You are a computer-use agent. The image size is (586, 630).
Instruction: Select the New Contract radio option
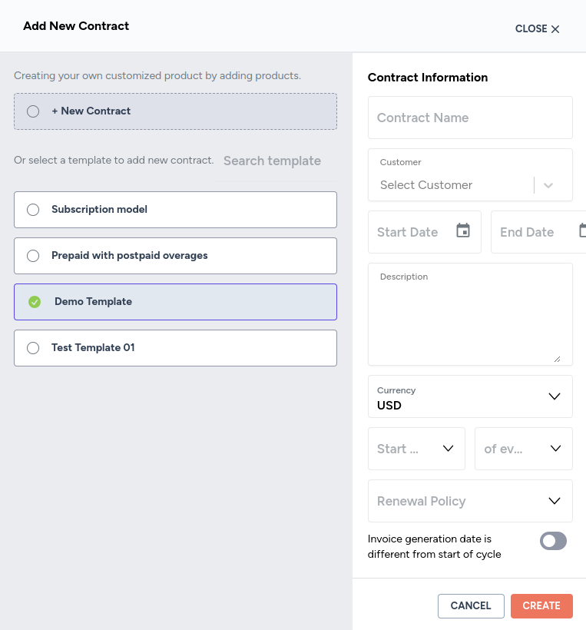click(33, 111)
